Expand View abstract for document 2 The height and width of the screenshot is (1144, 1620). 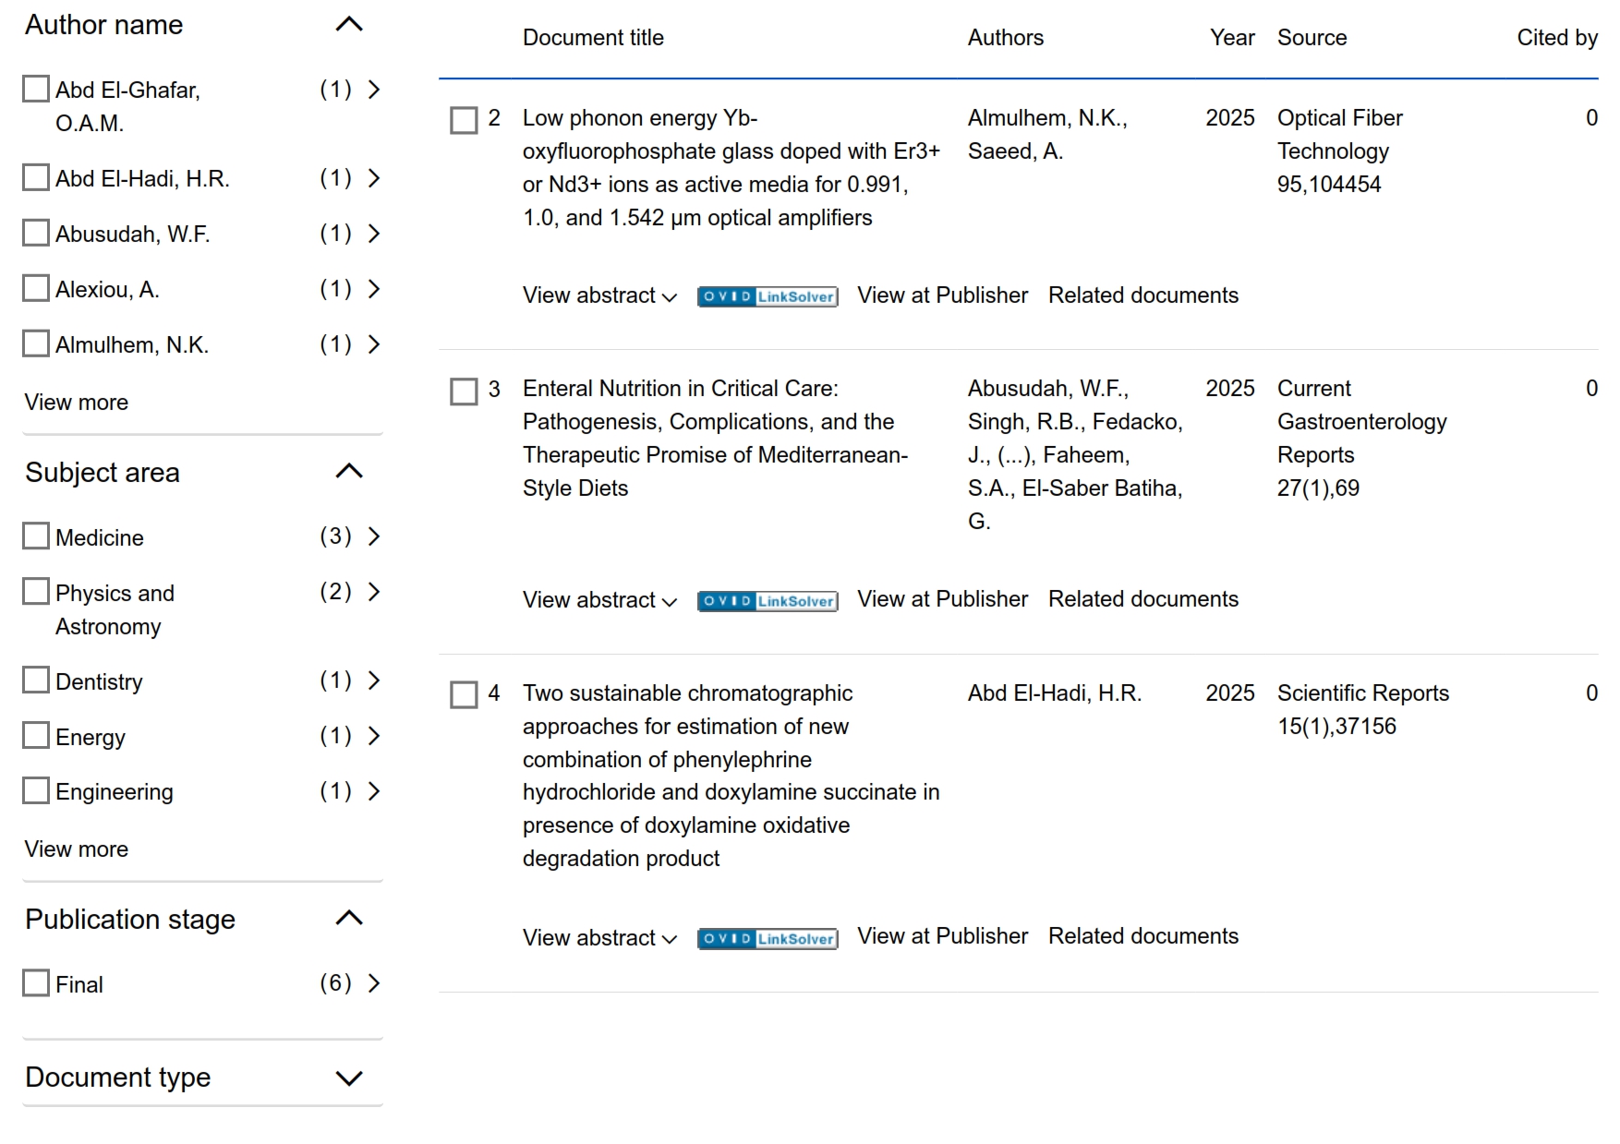click(599, 295)
